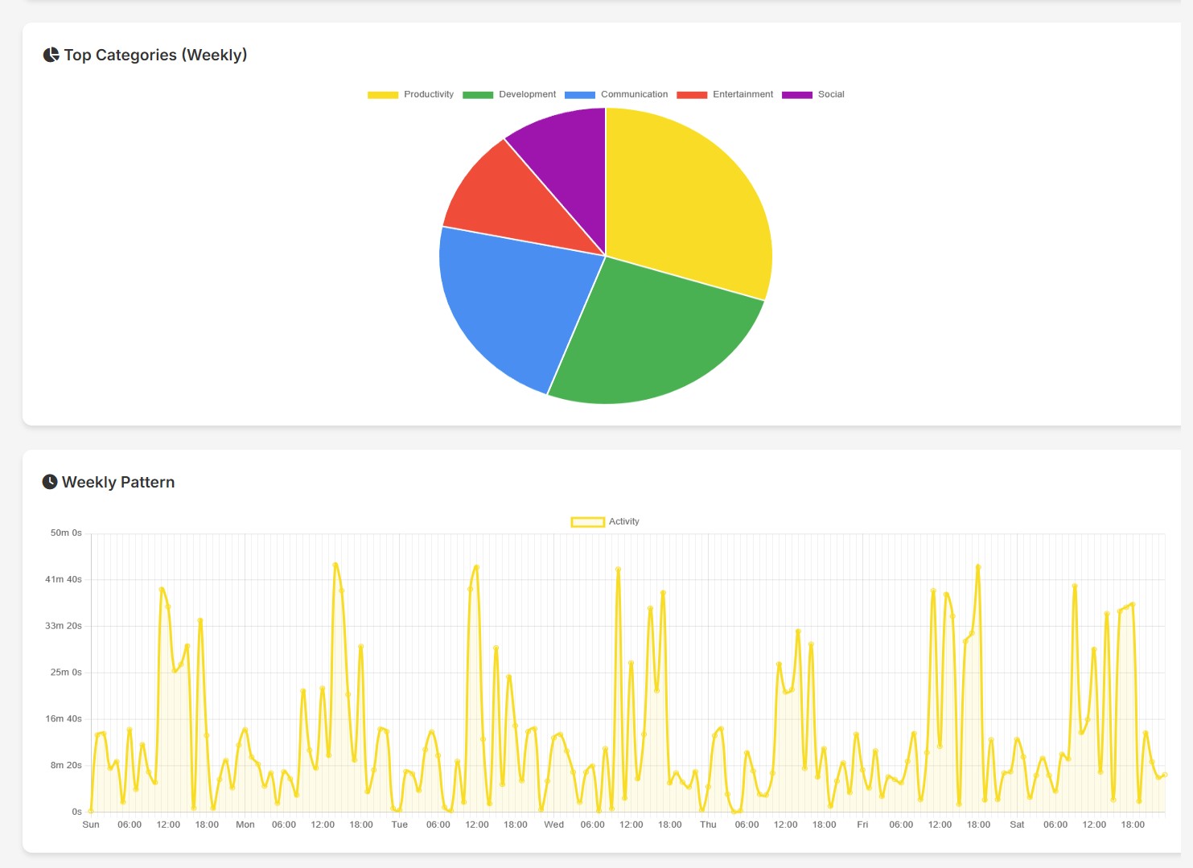Toggle the Entertainment legend item
This screenshot has height=868, width=1193.
tap(725, 94)
